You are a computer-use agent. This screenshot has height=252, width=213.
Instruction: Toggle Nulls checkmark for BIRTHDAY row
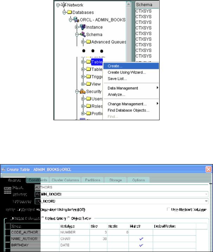point(141,245)
